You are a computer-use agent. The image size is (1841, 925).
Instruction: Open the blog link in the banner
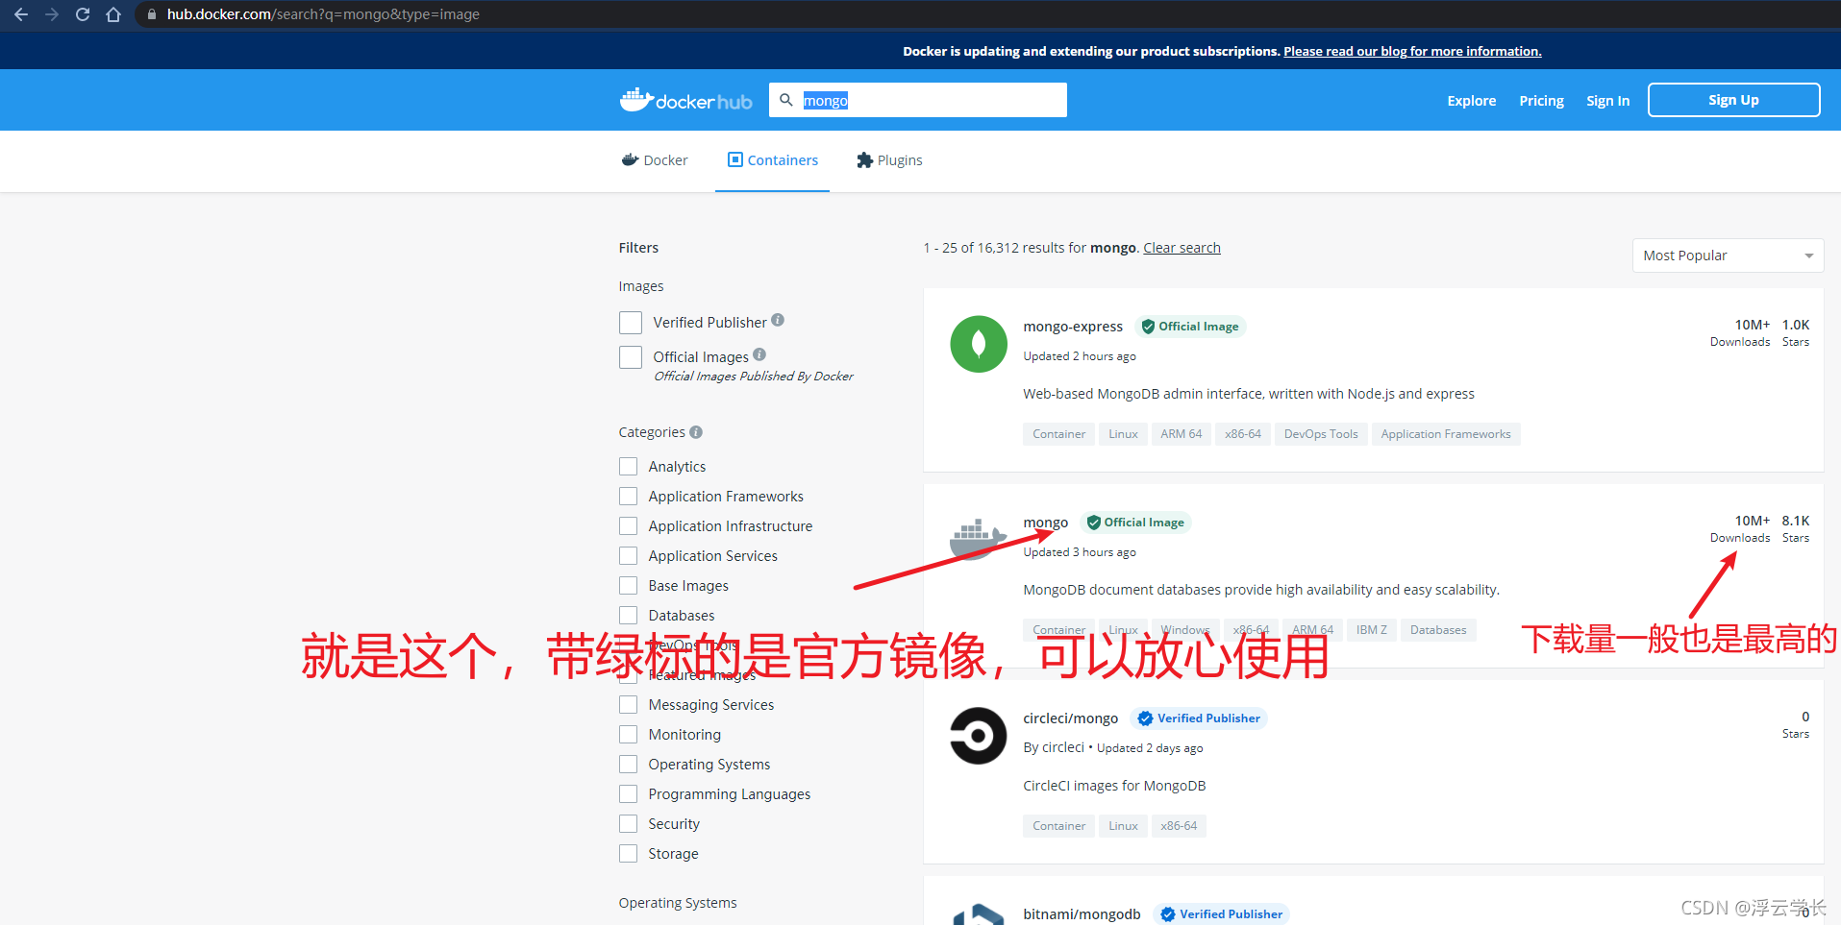pos(1412,52)
